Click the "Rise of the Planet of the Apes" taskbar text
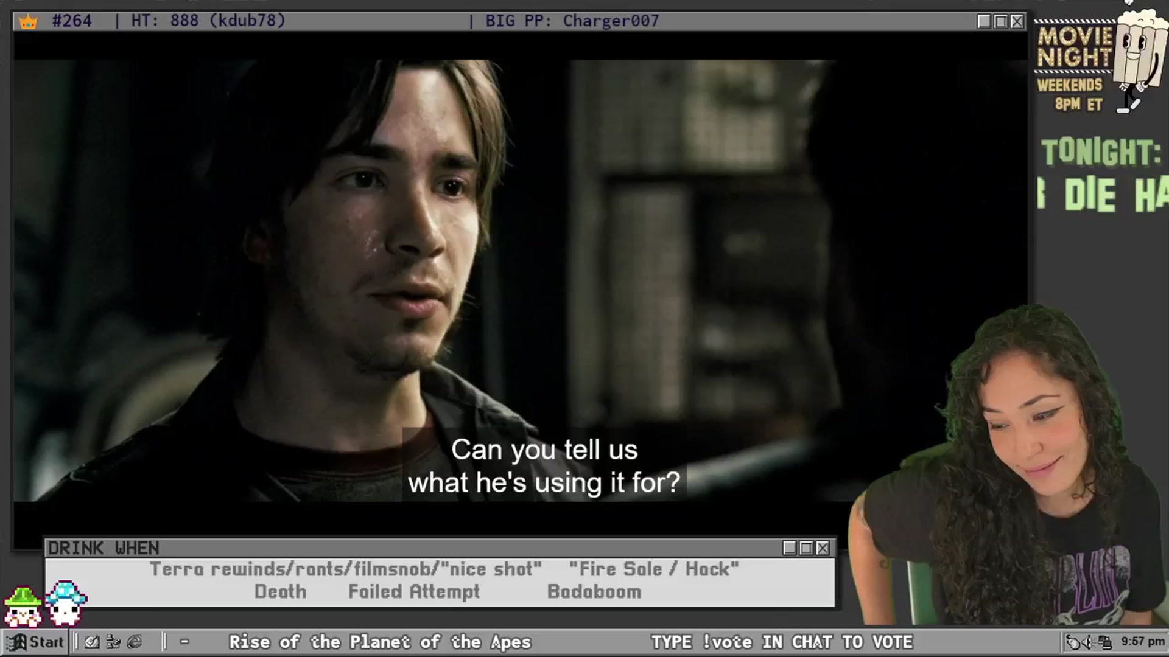The width and height of the screenshot is (1169, 657). tap(380, 642)
